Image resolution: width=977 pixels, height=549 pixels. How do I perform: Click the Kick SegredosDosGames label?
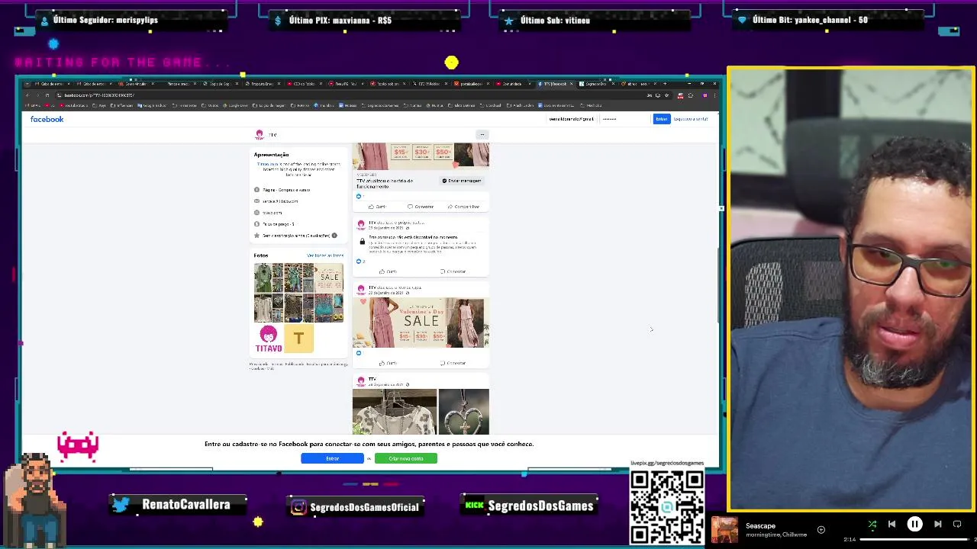(x=529, y=506)
